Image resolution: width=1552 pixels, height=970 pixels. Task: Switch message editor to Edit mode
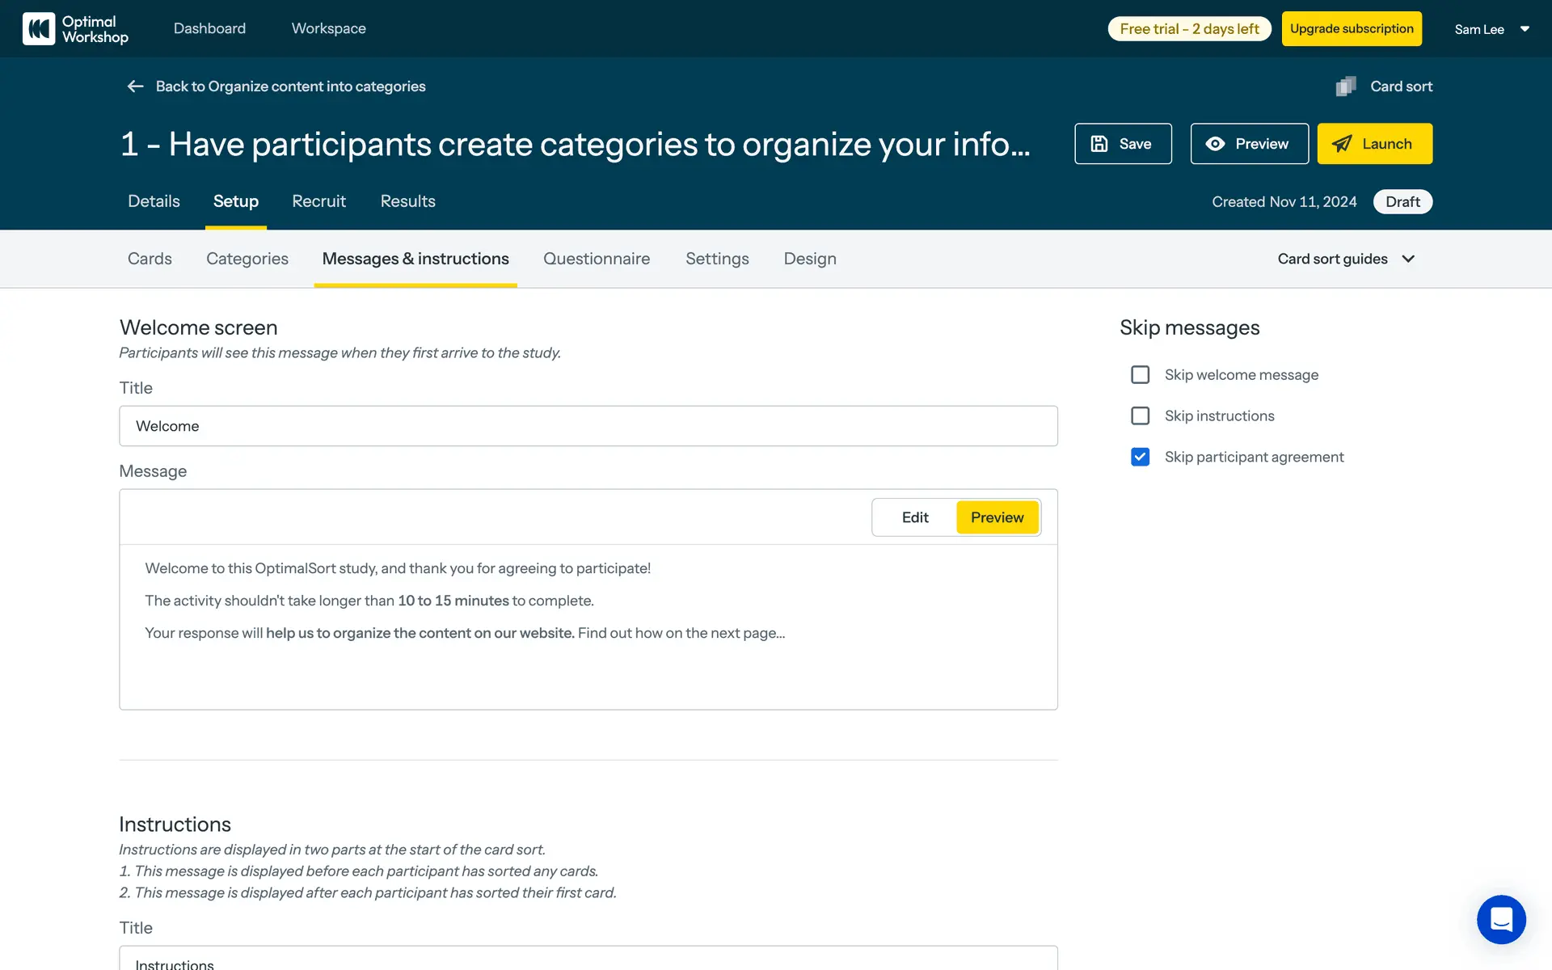(915, 517)
